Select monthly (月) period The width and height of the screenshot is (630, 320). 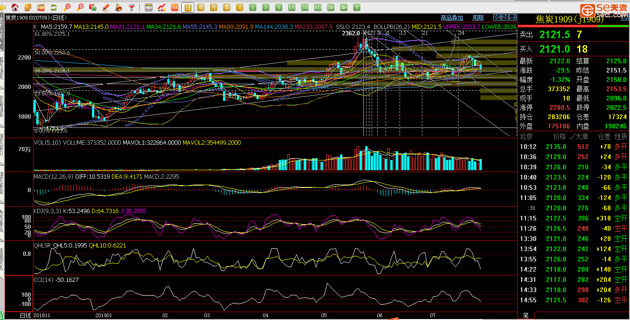point(214,7)
